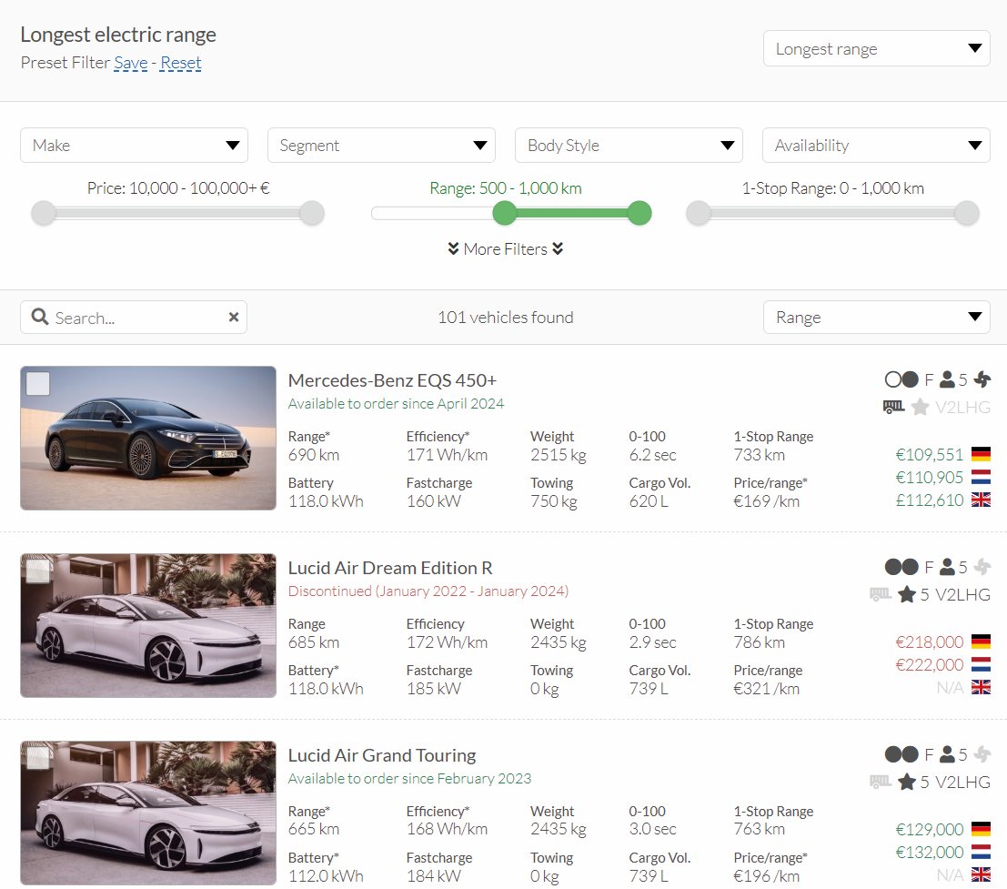Click the safety star icon for Dream Edition R

(907, 594)
